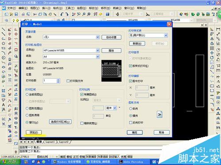Image resolution: width=221 pixels, height=165 pixels.
Task: Select the Text A tool in left toolbar
Action: click(3, 105)
